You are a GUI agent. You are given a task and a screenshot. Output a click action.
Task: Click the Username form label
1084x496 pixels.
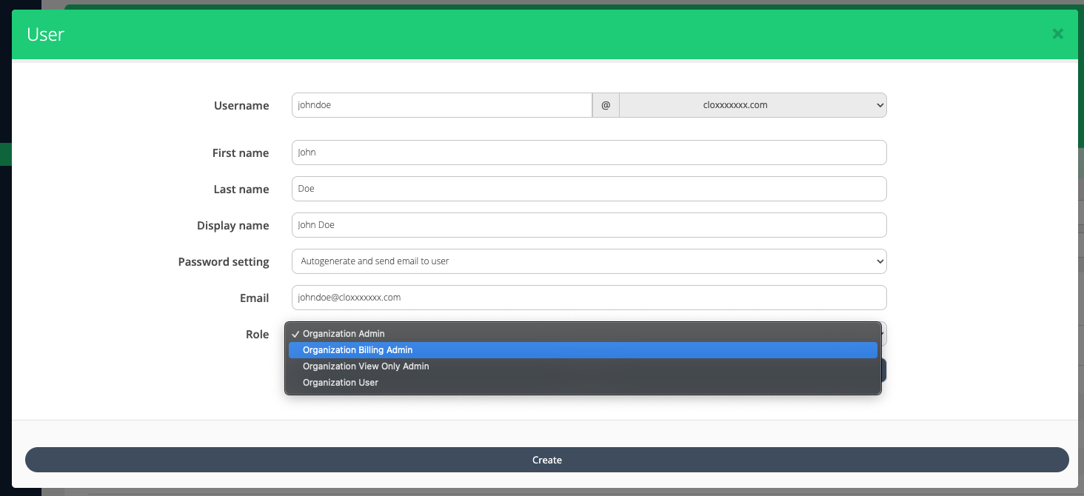[241, 105]
